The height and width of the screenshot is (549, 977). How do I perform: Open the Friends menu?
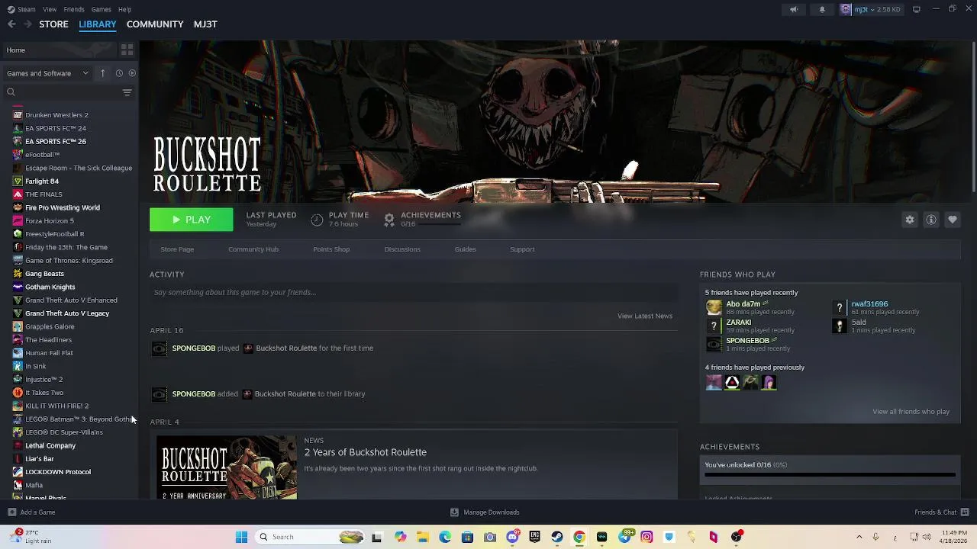coord(74,9)
